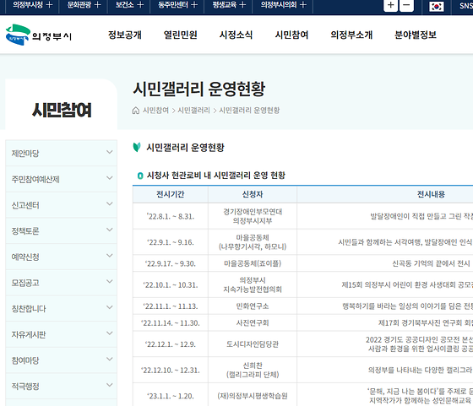Select the (재)의정부시평생학습원 applicant cell
473x406 pixels.
click(x=253, y=396)
